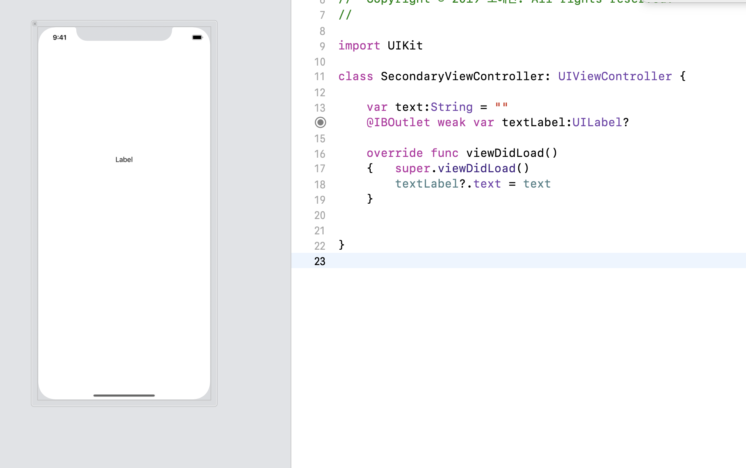
Task: Click the viewDidLoad function name
Action: [504, 153]
